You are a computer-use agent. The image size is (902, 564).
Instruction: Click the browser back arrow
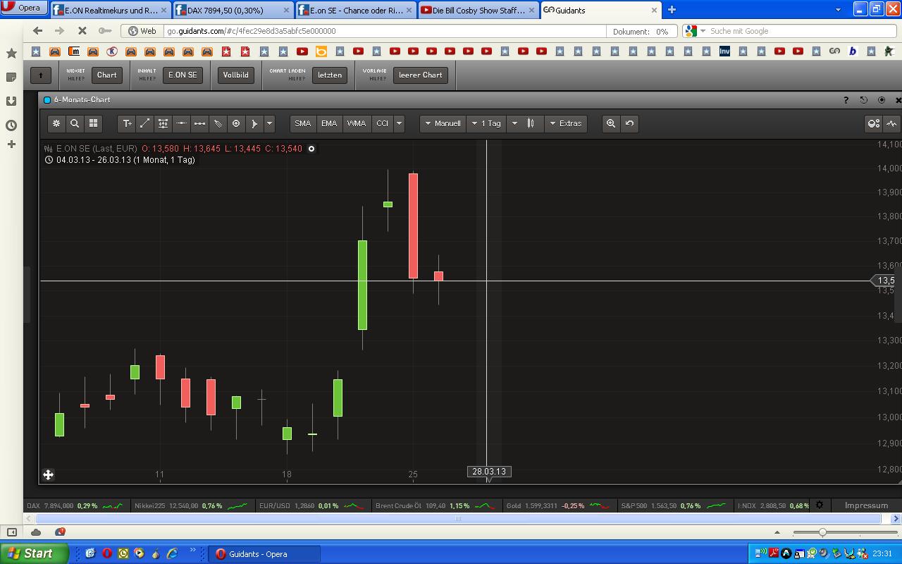click(38, 31)
